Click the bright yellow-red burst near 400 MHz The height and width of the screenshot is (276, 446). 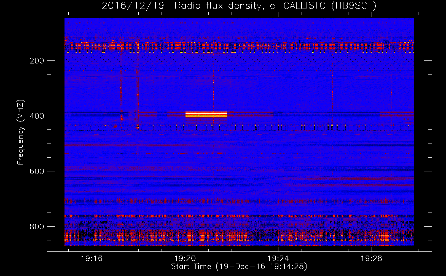(206, 115)
